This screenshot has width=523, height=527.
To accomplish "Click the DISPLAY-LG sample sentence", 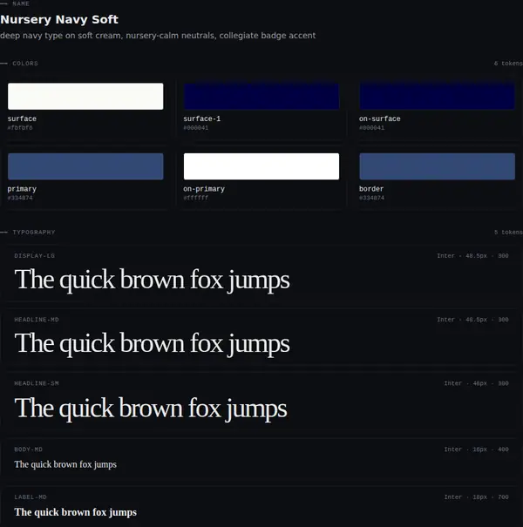I will coord(152,280).
